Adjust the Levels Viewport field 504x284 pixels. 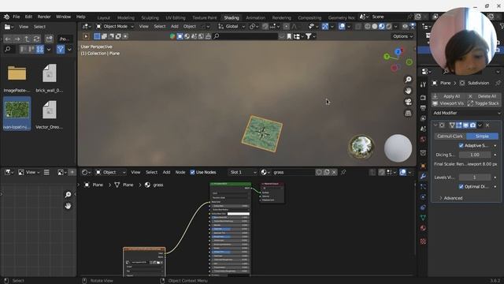pos(475,177)
